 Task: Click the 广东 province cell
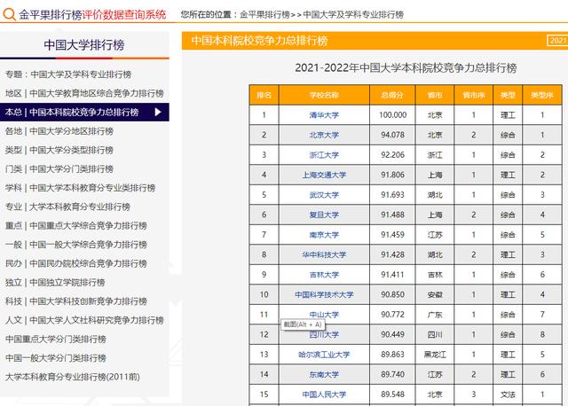tap(435, 315)
